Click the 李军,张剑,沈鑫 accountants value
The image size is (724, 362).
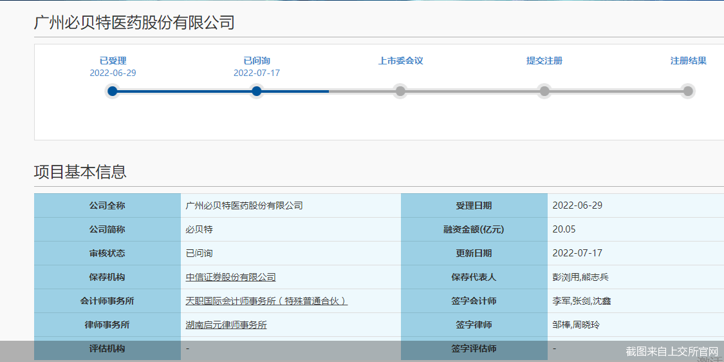pos(581,301)
